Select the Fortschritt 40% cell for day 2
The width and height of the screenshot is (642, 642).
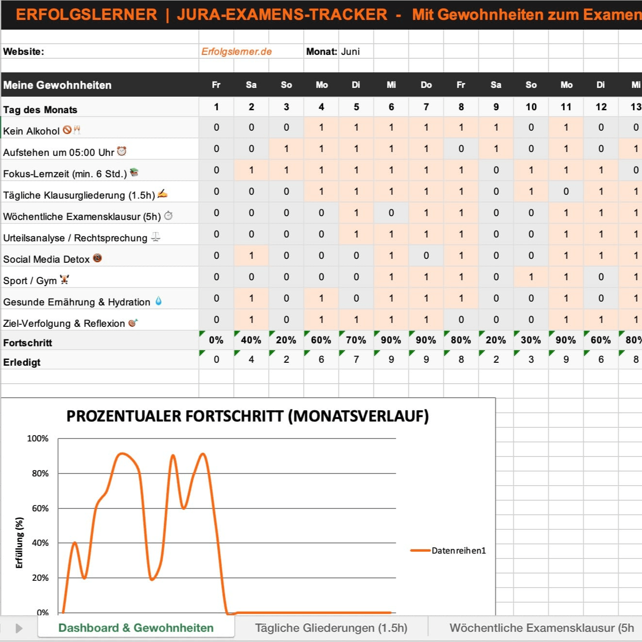[252, 340]
